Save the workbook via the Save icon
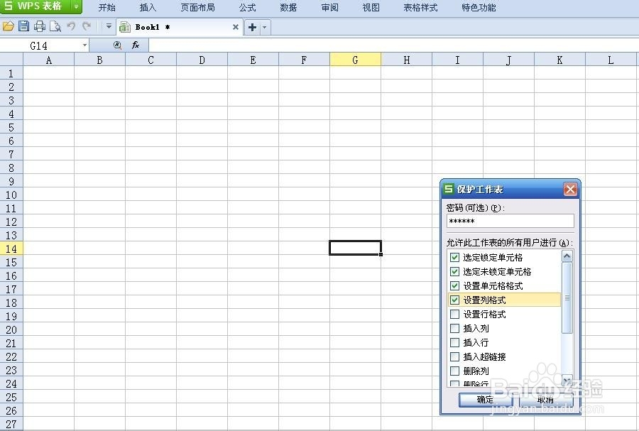This screenshot has width=639, height=431. 25,26
